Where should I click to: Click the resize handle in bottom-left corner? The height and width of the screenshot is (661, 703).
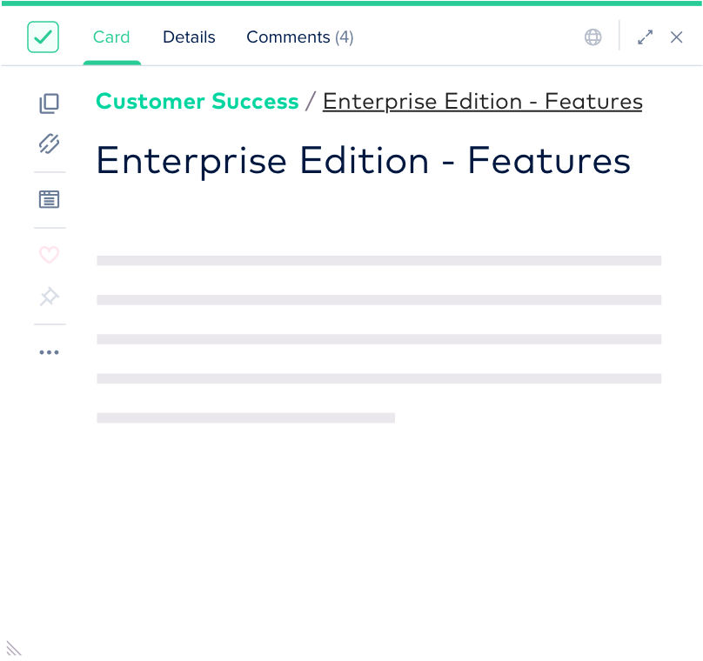(13, 648)
